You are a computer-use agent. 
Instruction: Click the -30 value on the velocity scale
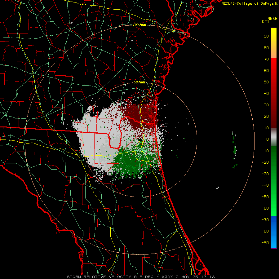pos(265,174)
